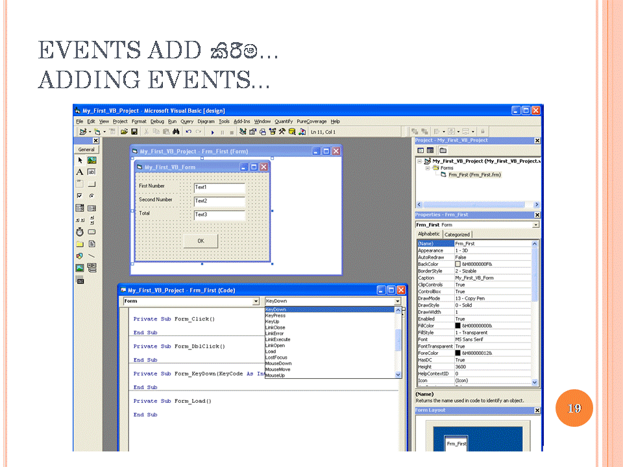Open Add Form dropdown arrow in toolbar
623x467 pixels.
(x=104, y=132)
